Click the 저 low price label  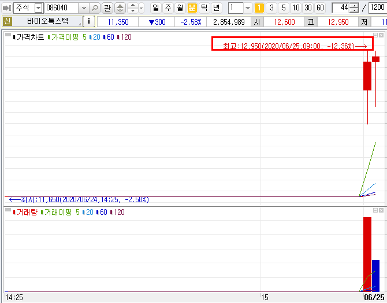[x=364, y=22]
